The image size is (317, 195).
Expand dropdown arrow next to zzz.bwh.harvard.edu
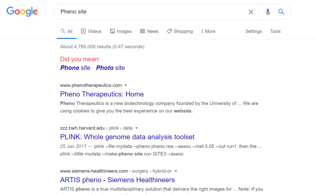(x=137, y=128)
